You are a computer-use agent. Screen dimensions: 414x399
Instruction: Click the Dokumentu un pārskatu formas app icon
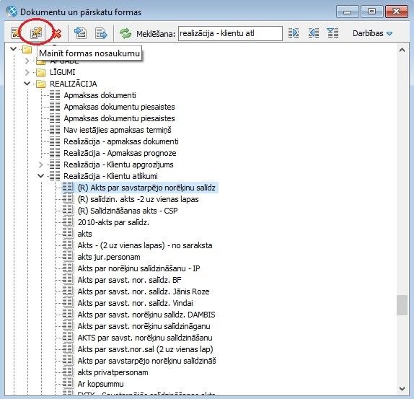(12, 12)
